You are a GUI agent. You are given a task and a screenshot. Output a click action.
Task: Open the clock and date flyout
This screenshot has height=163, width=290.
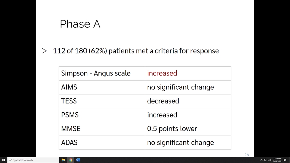point(277,160)
